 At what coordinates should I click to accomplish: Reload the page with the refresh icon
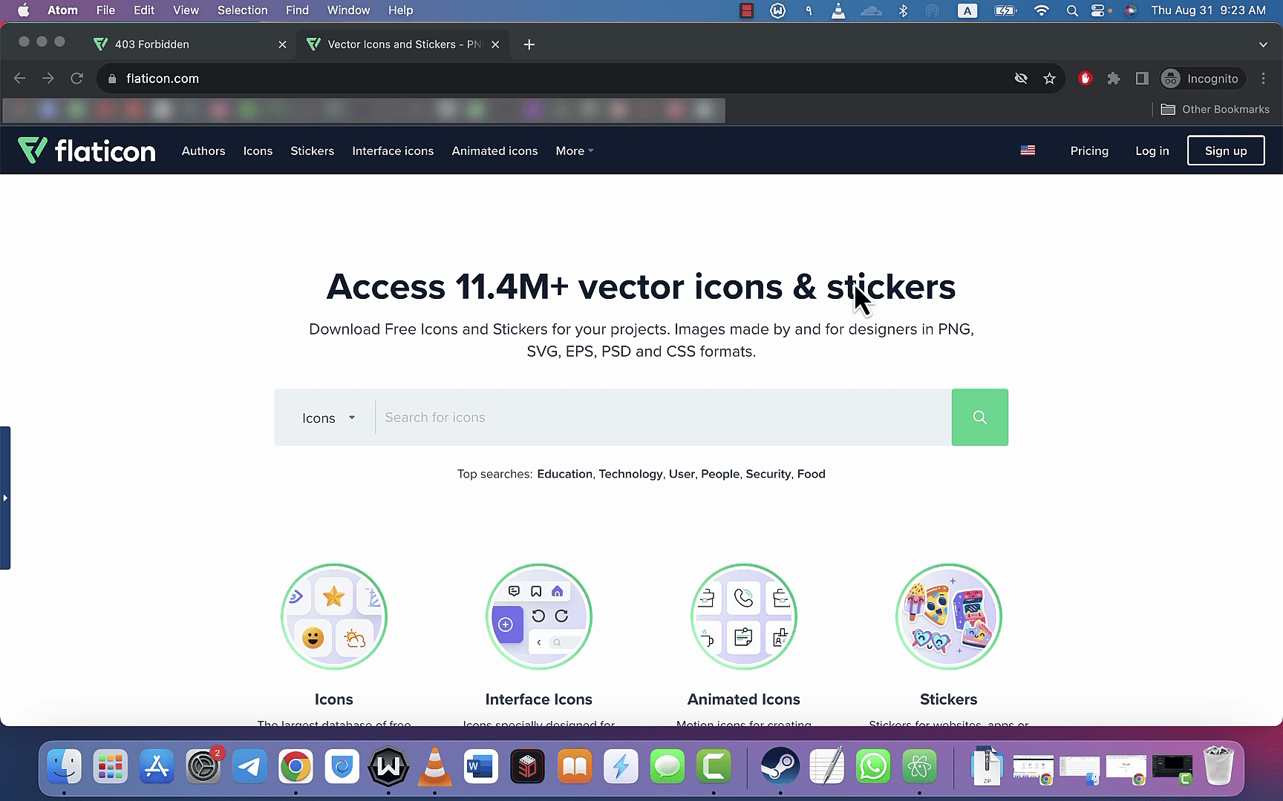(x=76, y=79)
